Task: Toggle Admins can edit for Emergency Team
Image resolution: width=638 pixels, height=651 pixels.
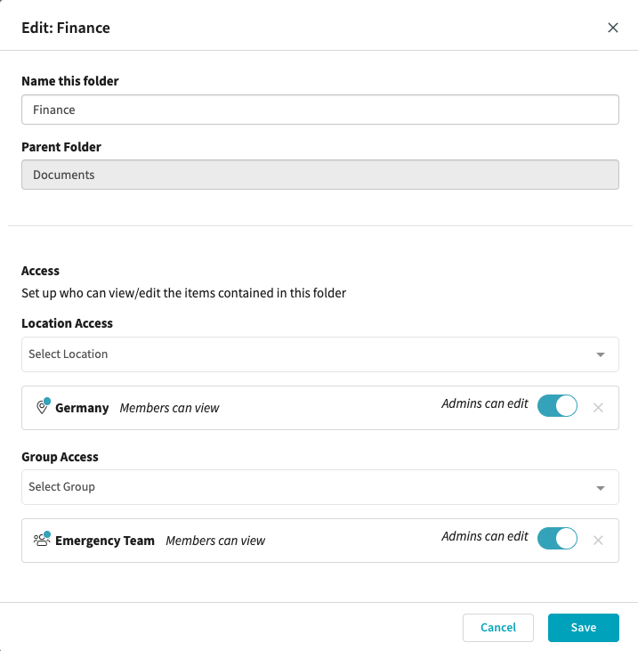Action: point(557,539)
